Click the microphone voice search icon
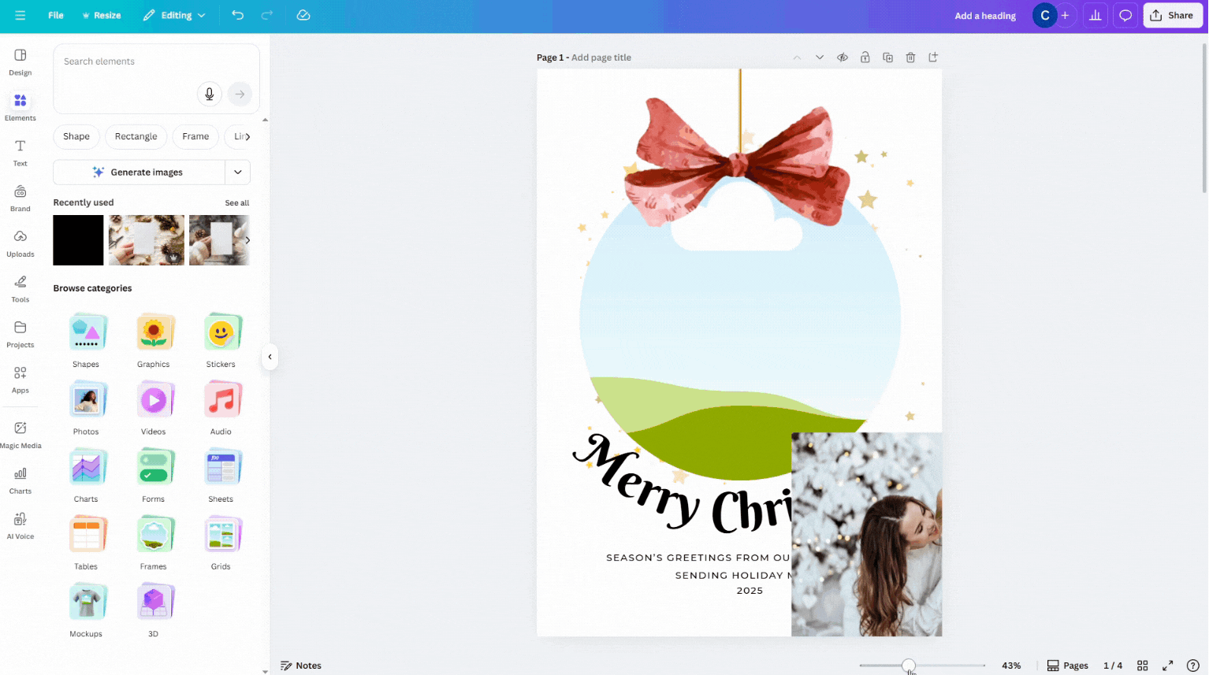This screenshot has height=675, width=1209. point(209,95)
